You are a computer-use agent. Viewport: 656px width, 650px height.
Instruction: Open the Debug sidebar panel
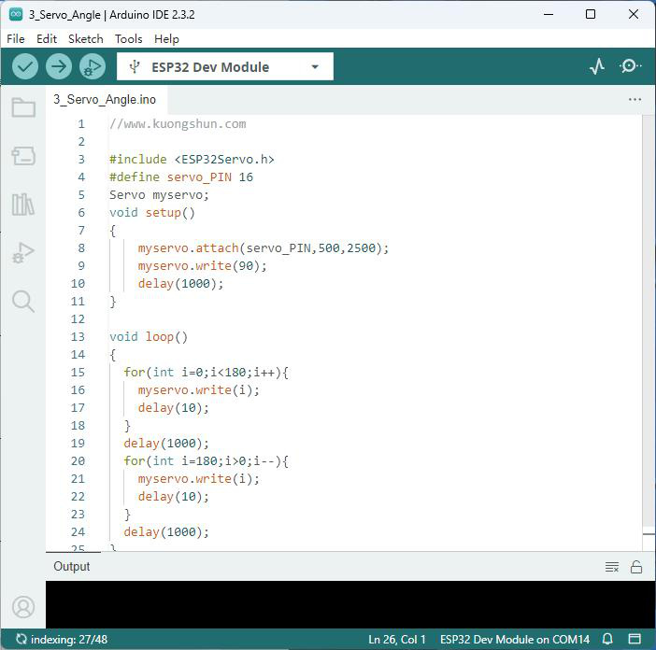pyautogui.click(x=23, y=253)
